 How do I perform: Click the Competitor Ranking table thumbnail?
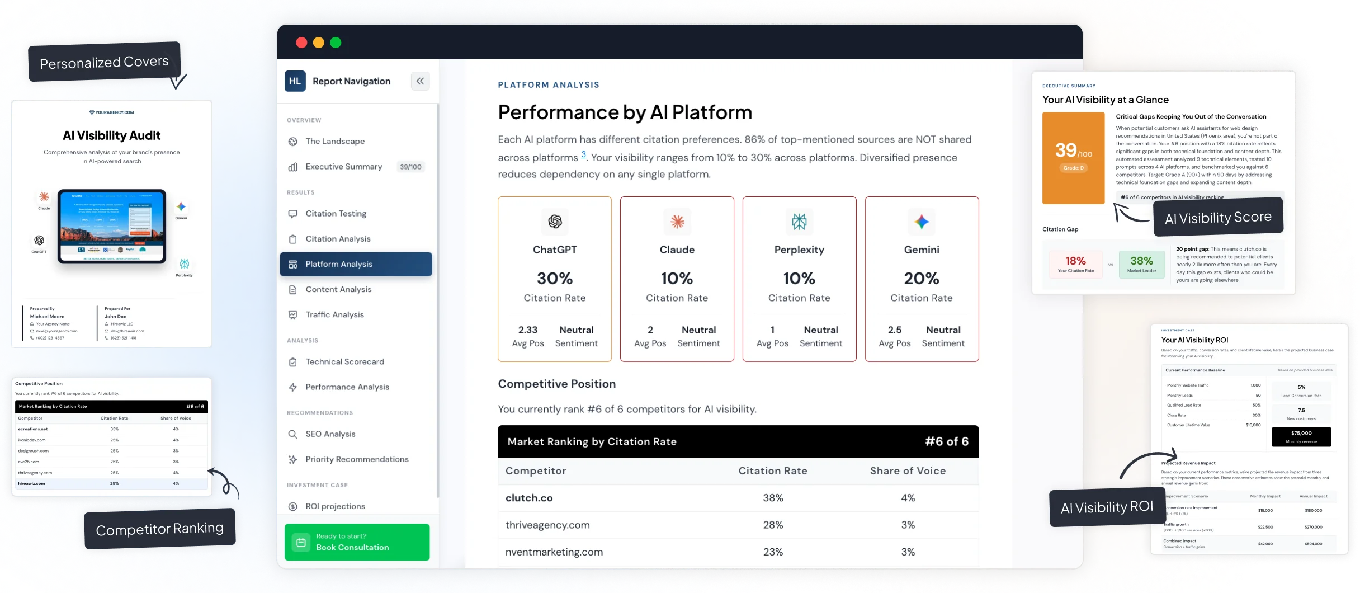[x=112, y=437]
